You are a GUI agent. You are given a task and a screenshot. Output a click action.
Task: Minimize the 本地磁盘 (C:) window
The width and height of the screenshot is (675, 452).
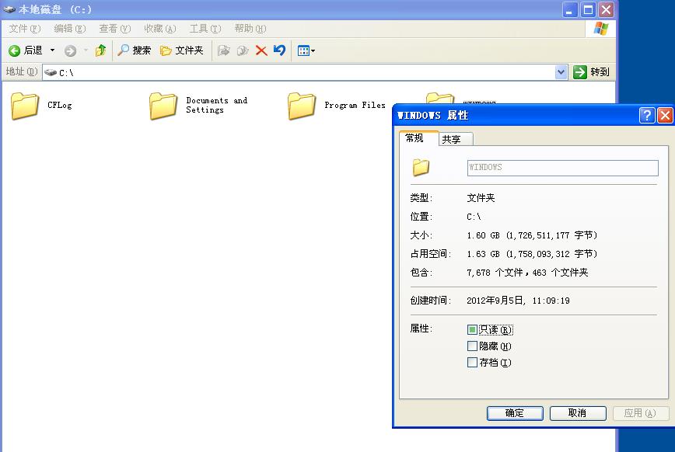point(569,9)
